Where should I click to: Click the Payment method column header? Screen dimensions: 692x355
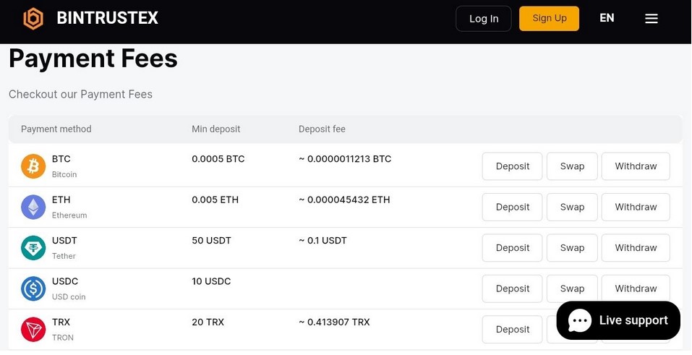pyautogui.click(x=56, y=129)
